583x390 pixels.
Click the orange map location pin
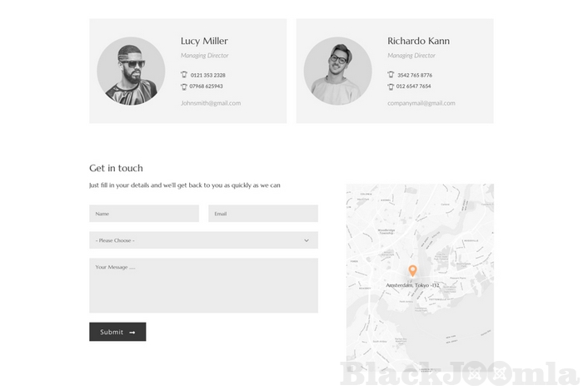tap(412, 271)
